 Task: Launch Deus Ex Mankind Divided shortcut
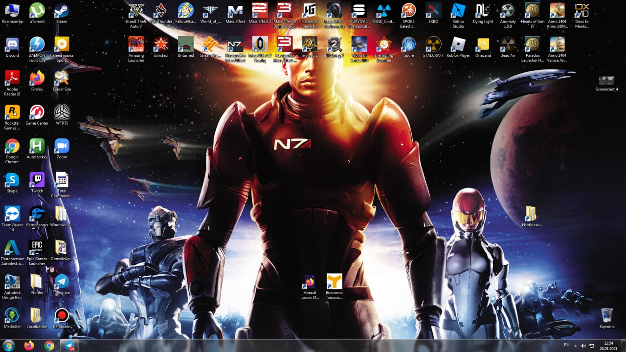tap(582, 15)
